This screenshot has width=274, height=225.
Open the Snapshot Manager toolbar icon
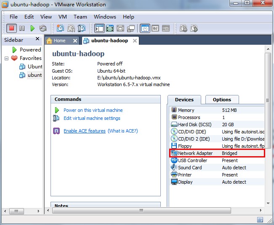tap(81, 28)
